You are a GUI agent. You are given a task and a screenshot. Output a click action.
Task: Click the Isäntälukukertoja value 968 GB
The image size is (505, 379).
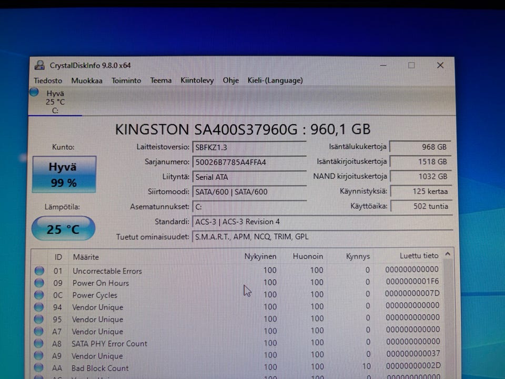click(x=420, y=147)
